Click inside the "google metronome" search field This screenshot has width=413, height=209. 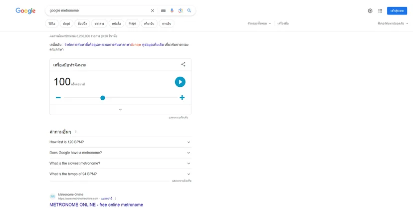point(99,10)
